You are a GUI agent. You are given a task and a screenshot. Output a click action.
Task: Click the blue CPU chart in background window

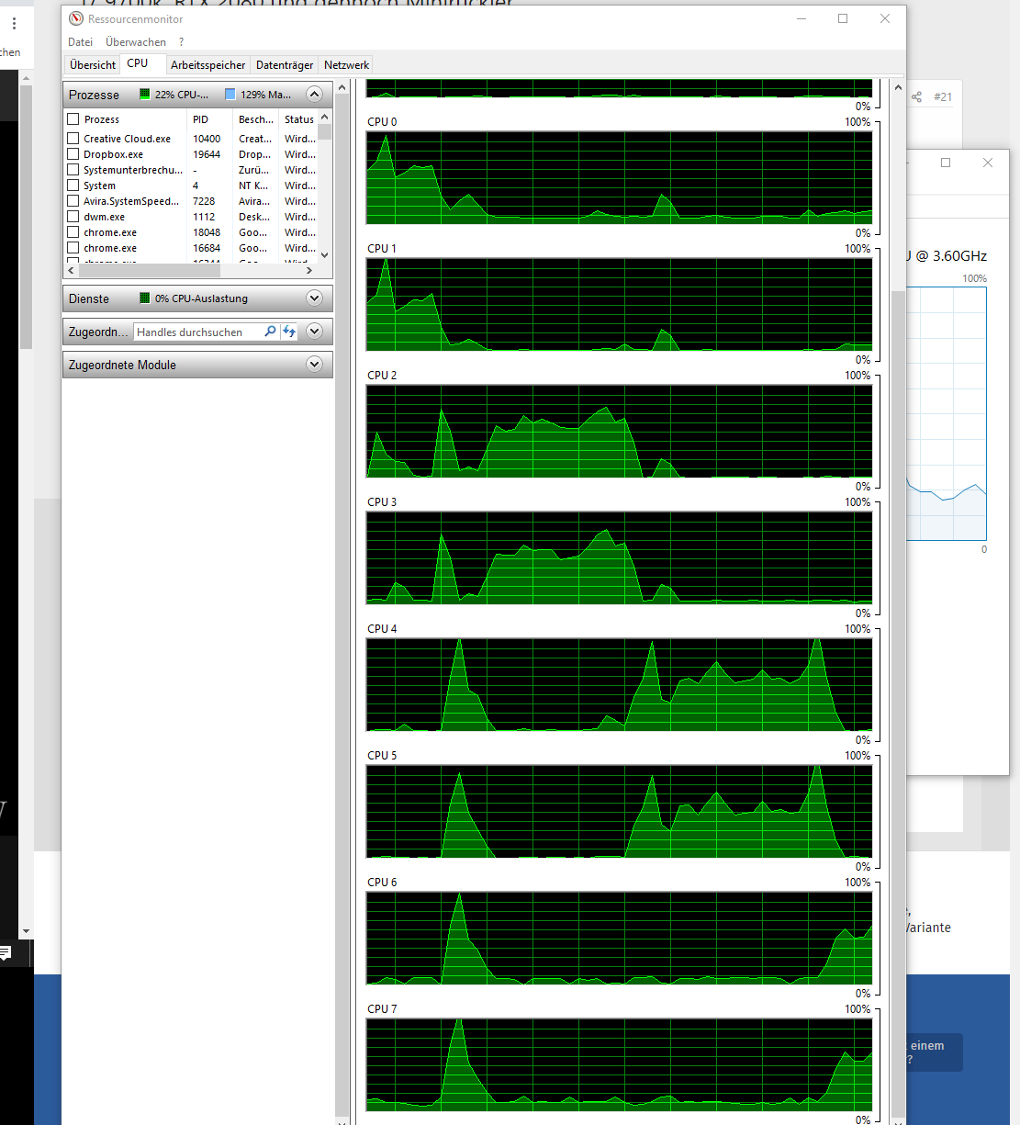(947, 413)
